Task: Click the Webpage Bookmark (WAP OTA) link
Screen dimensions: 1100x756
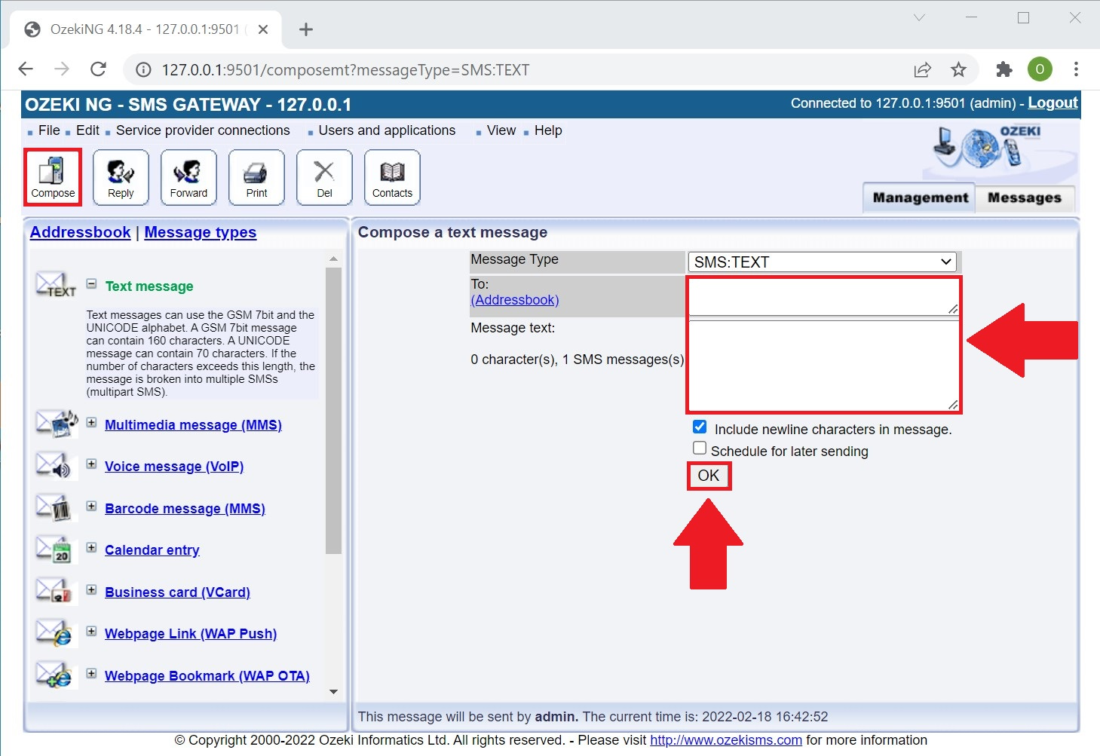Action: click(207, 676)
